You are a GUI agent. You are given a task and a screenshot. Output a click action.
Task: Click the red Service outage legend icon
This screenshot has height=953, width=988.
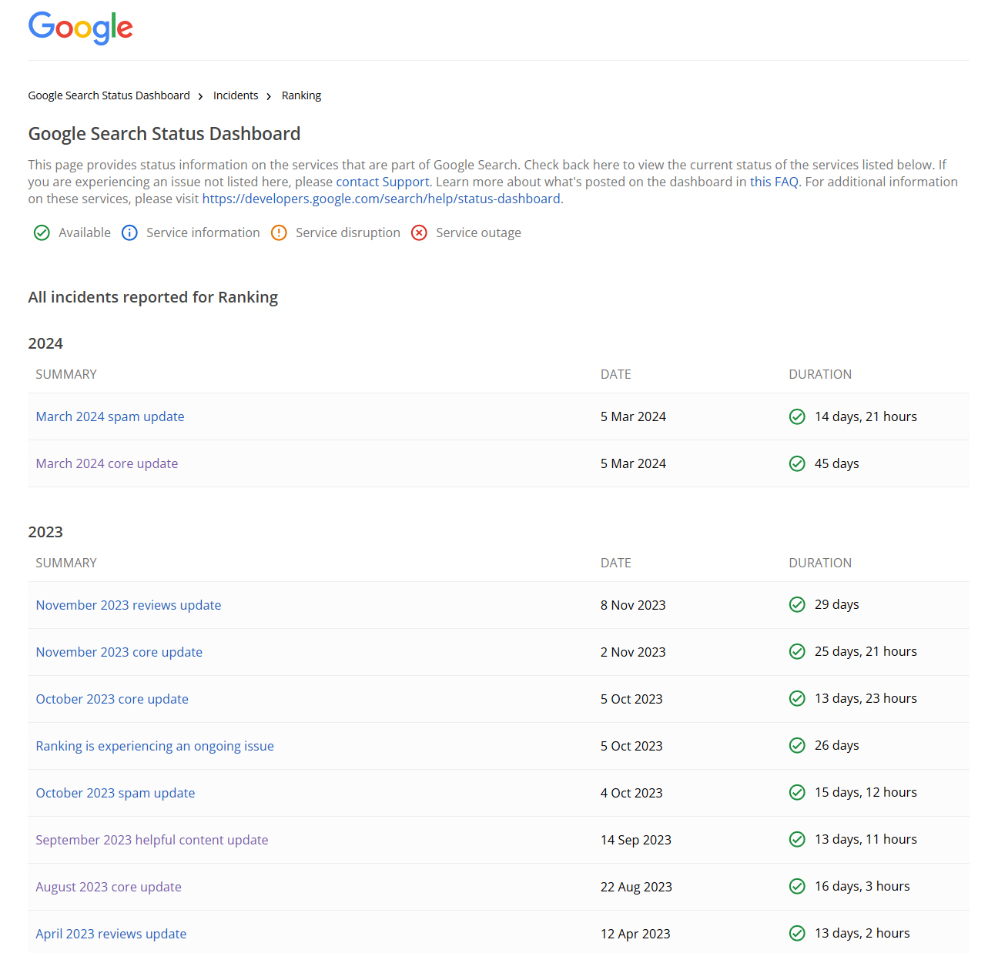click(419, 232)
